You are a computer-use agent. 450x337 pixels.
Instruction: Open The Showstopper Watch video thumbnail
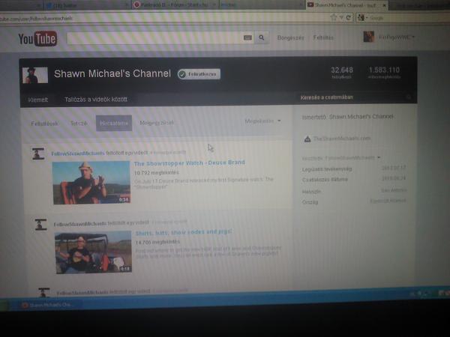91,183
